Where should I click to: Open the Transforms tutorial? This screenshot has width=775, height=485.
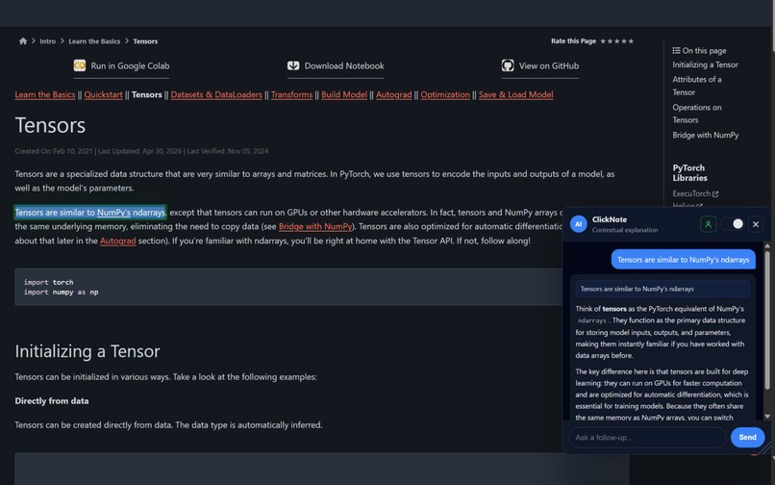pos(291,94)
